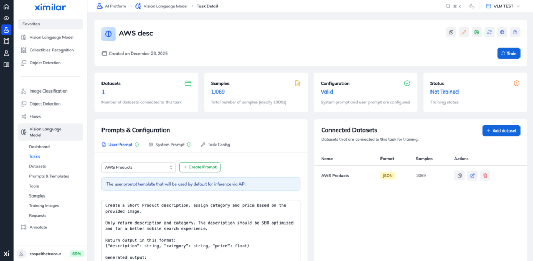Select the flask AI Platform sidebar icon
Viewport: 533px width, 261px height.
[6, 30]
